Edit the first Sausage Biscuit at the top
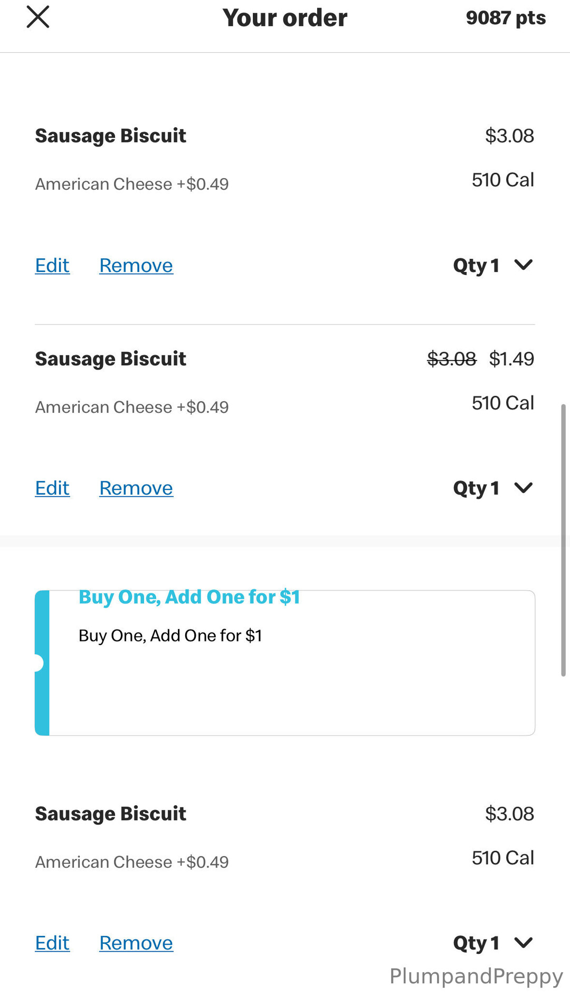570x995 pixels. 52,265
